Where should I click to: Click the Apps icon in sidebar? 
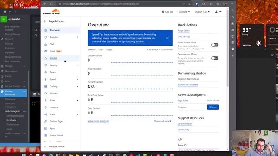[x=46, y=128]
